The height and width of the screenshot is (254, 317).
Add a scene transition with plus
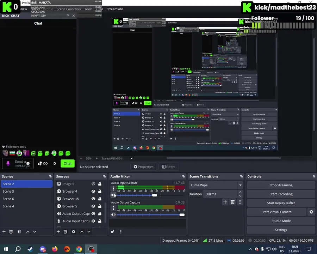pos(225,202)
